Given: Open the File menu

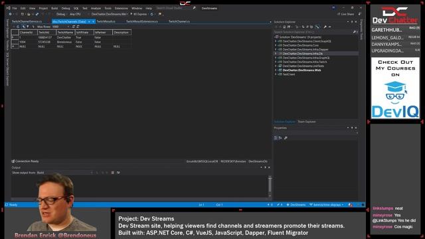Looking at the screenshot, I should click(15, 9).
